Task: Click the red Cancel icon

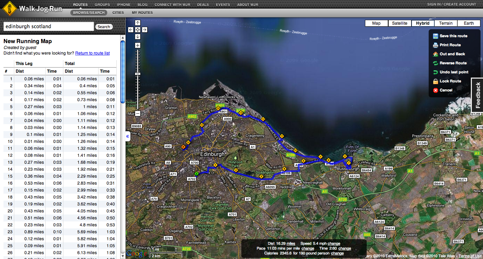Action: (435, 90)
